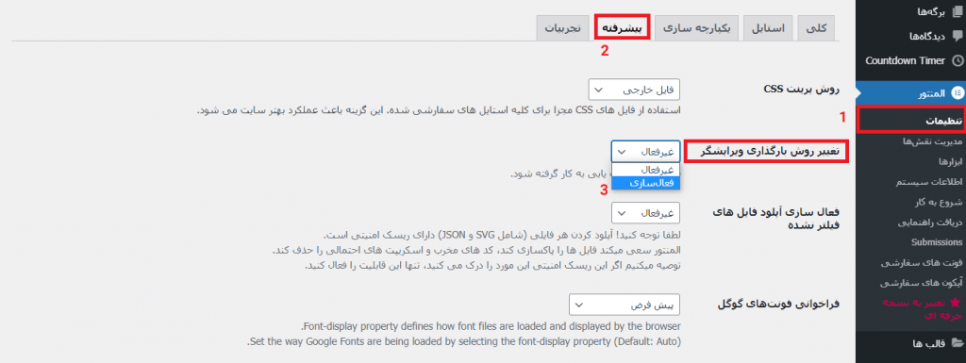
Task: Click the Elementor logo icon in sidebar
Action: click(958, 93)
